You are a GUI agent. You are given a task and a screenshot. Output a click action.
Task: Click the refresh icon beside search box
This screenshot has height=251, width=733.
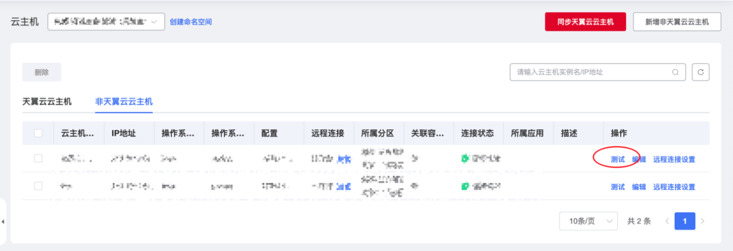tap(700, 73)
